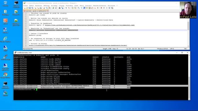Open the Exécution menu
The image size is (198, 111).
(x=88, y=6)
